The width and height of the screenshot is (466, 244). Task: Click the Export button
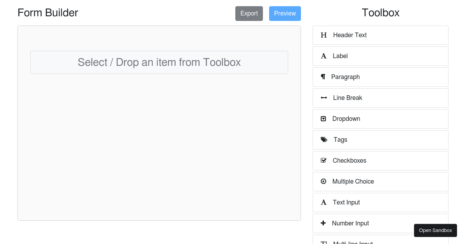pyautogui.click(x=249, y=13)
